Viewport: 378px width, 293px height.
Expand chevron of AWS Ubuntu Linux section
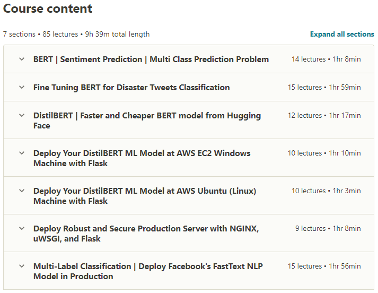coord(22,191)
